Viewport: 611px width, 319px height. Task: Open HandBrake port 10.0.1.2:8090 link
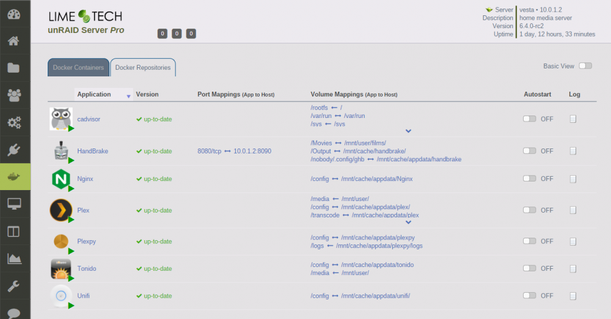click(x=252, y=152)
